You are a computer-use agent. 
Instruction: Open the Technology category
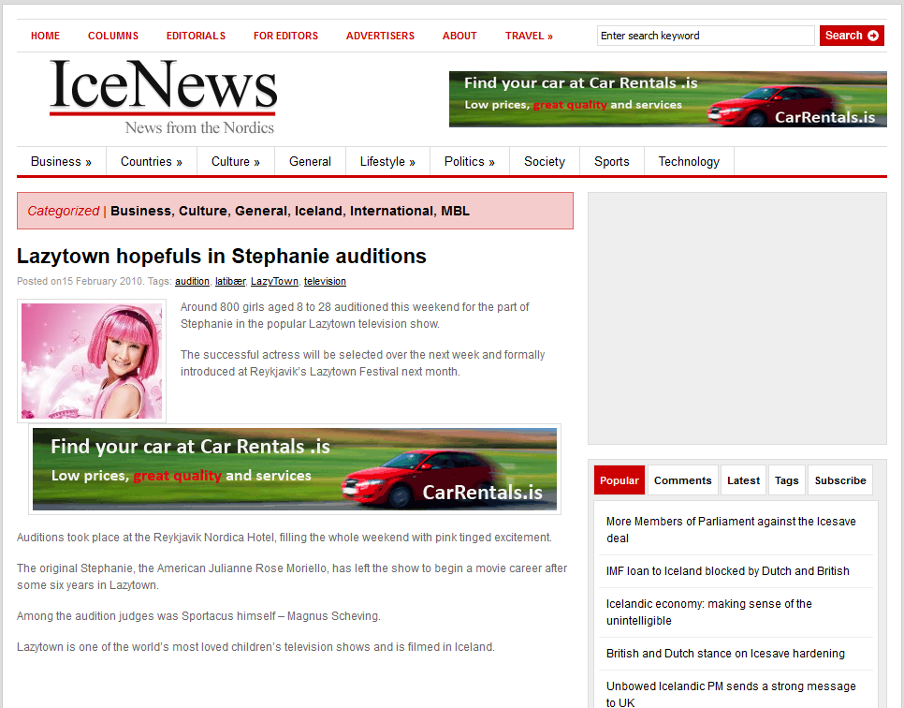[689, 162]
